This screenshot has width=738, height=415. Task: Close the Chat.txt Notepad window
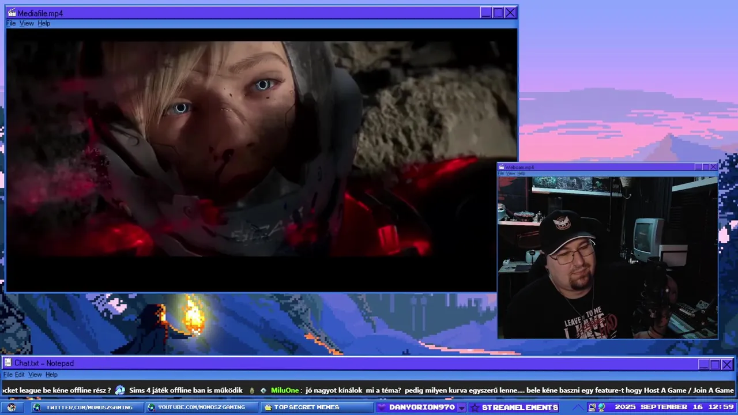(727, 364)
